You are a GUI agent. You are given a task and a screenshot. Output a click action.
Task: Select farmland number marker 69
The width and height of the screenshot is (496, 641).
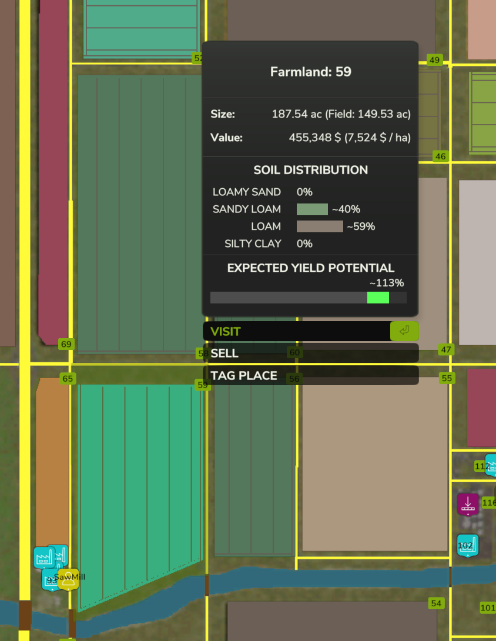point(66,344)
